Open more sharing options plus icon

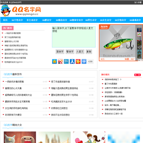pyautogui.click(x=84, y=62)
